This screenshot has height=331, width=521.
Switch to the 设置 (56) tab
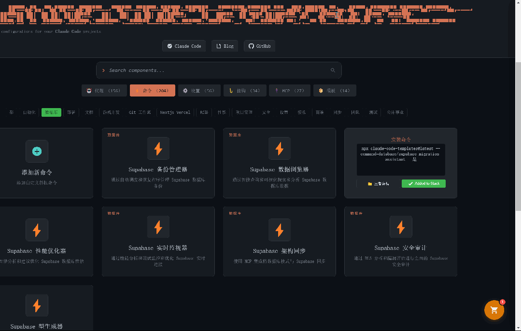[x=199, y=91]
